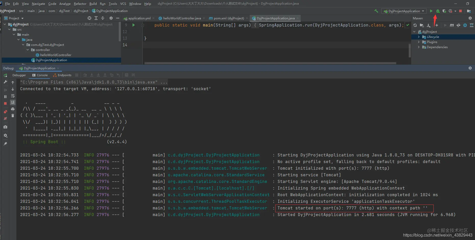Viewport: 475px width, 240px height.
Task: Expand the Dependencies node in Maven
Action: click(x=419, y=47)
